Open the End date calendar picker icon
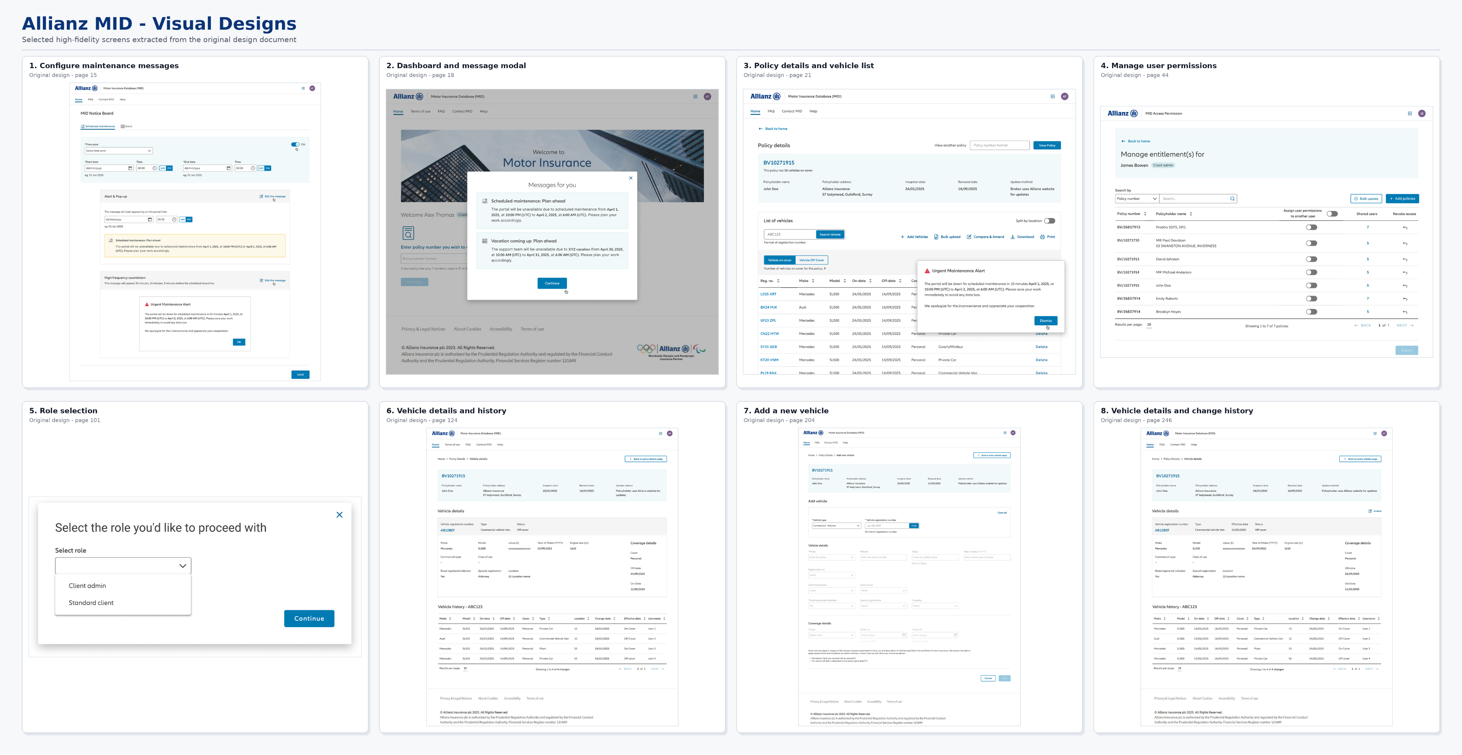The width and height of the screenshot is (1462, 755). 229,168
